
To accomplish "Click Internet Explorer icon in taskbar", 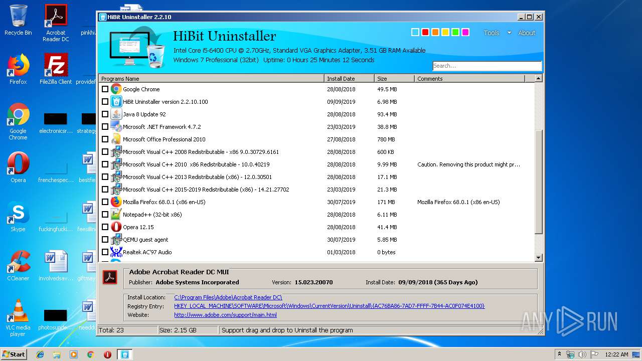I will click(40, 354).
